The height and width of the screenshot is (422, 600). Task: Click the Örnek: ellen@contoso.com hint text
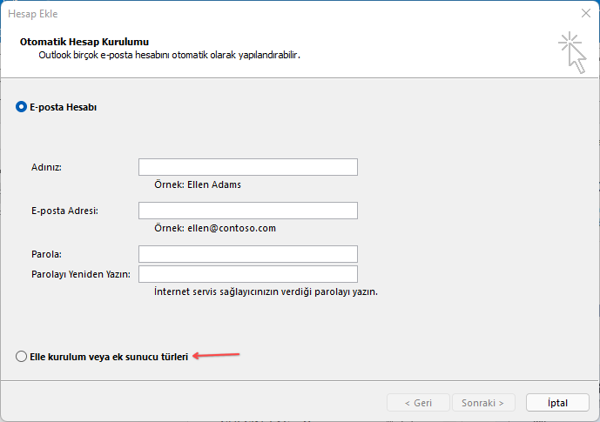coord(214,228)
